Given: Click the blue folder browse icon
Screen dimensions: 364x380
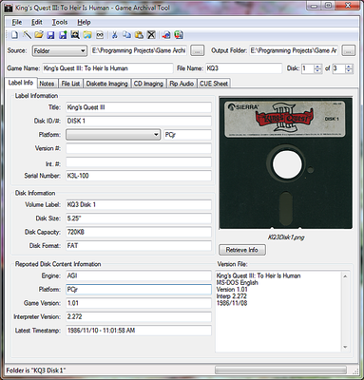Looking at the screenshot, I should [87, 35].
